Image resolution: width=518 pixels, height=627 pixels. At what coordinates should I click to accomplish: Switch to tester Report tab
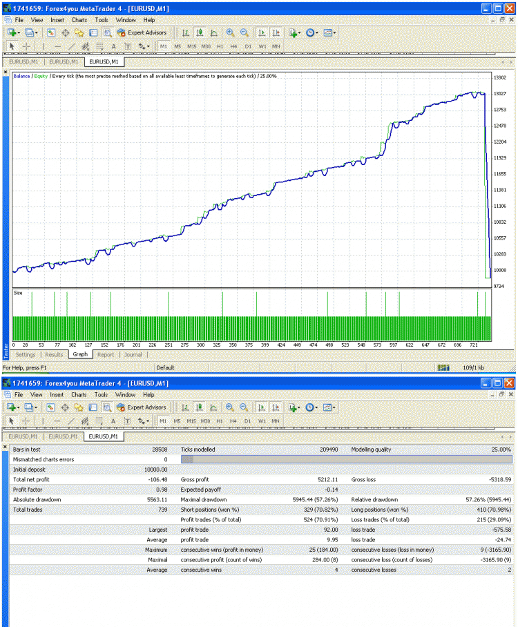(106, 355)
